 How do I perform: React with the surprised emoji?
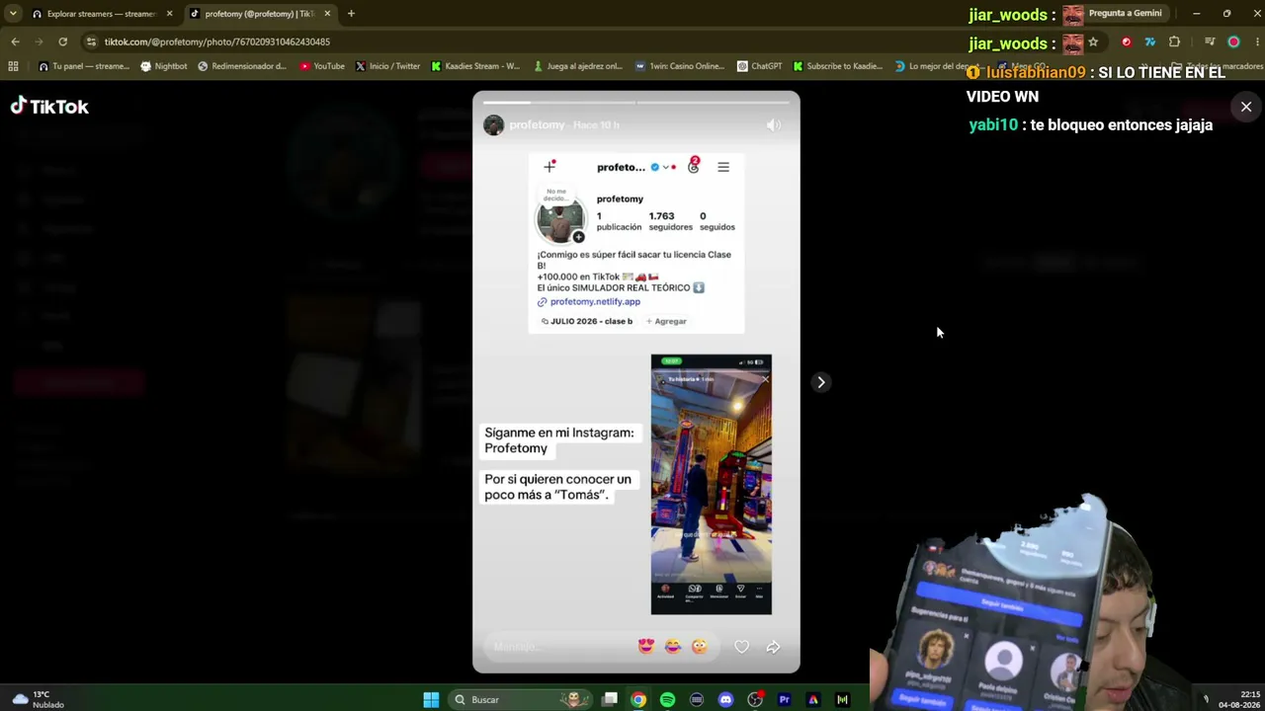700,647
